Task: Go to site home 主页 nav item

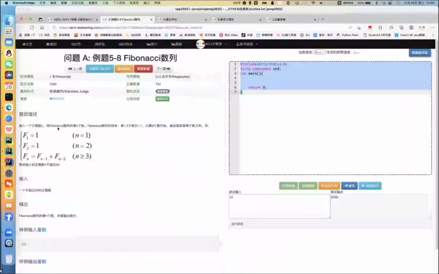Action: 27,44
